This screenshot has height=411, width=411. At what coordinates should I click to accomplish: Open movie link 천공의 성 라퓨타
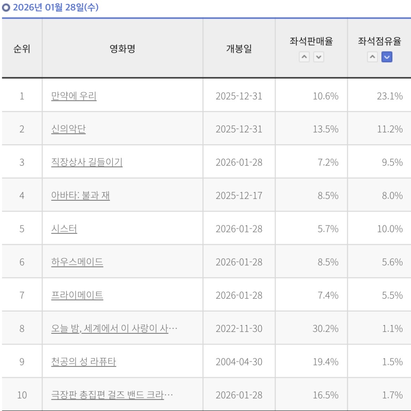pyautogui.click(x=83, y=362)
